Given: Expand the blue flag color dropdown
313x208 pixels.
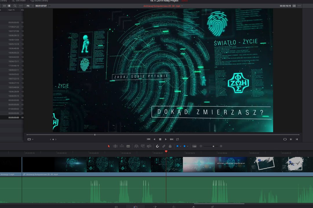Looking at the screenshot, I should (181, 146).
